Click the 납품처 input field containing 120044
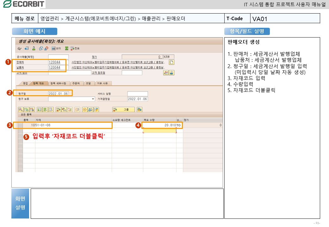 (x=58, y=67)
